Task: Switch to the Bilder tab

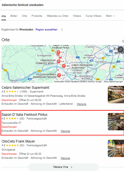Action: pyautogui.click(x=14, y=16)
